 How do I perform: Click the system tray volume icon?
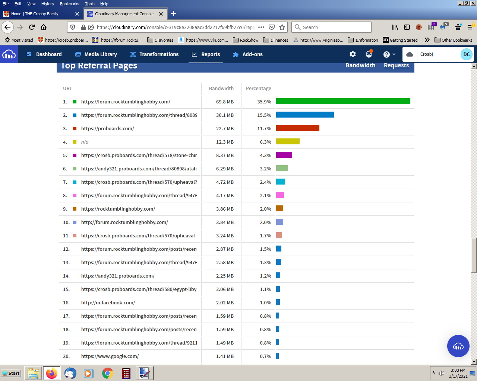click(x=441, y=373)
